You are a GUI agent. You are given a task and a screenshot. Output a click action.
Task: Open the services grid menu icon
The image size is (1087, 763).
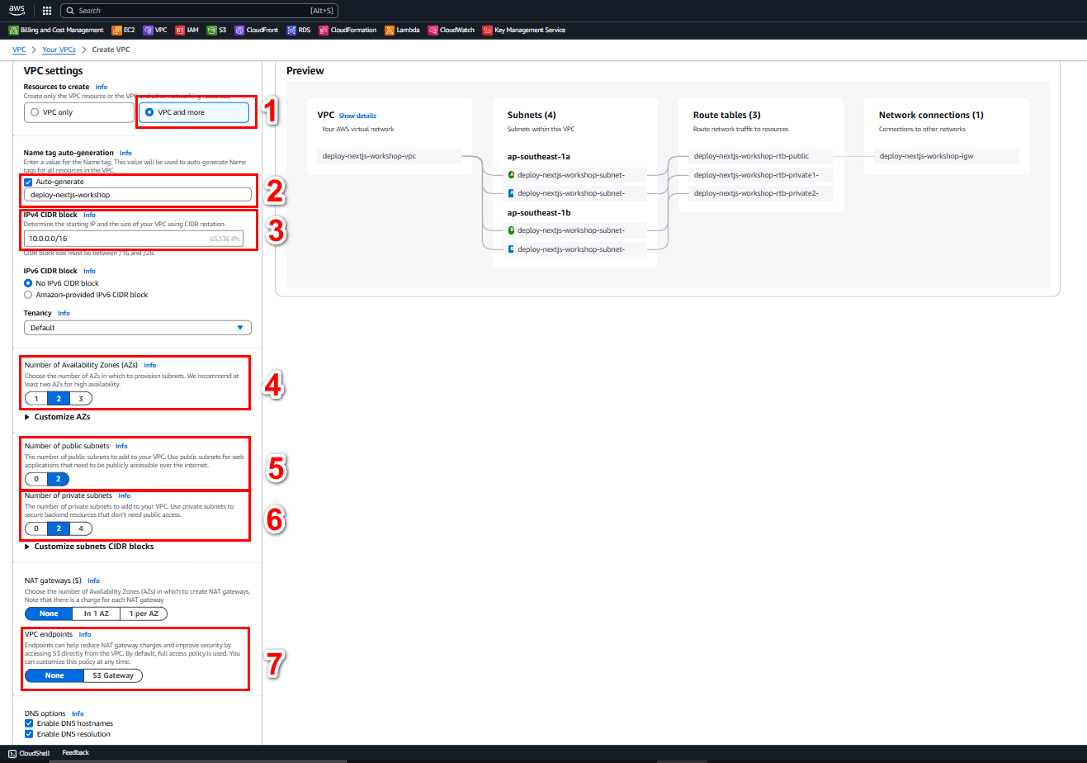point(46,11)
